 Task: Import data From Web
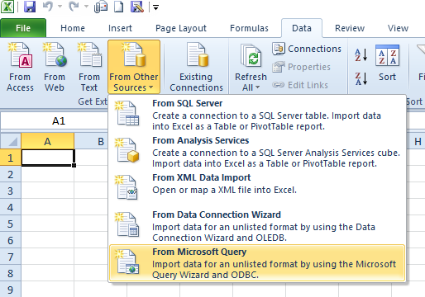point(55,67)
